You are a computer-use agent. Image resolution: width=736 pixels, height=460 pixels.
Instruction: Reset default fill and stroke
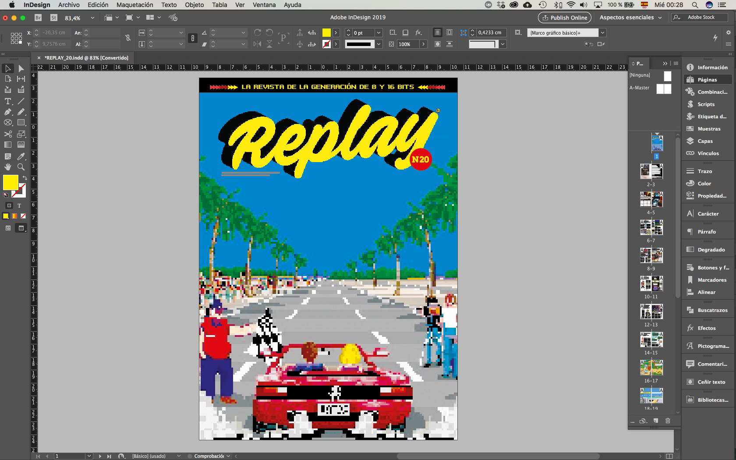(6, 195)
